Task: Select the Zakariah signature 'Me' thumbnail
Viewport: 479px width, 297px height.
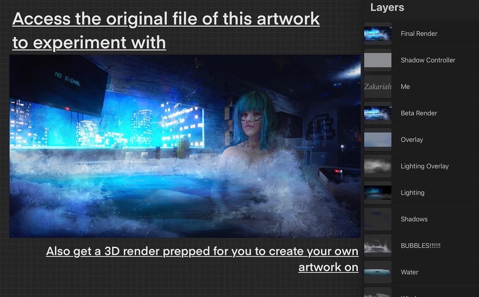Action: tap(377, 86)
